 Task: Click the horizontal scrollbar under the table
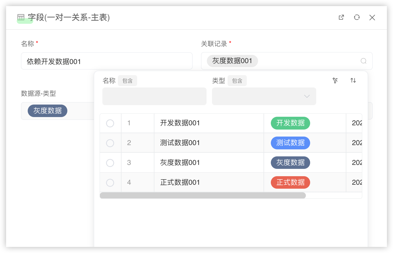(203, 195)
